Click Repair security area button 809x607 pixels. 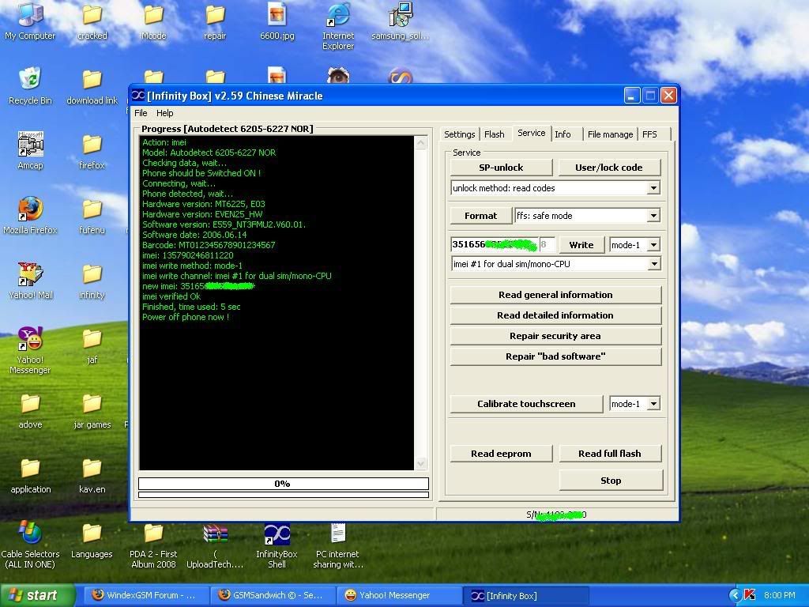[555, 336]
